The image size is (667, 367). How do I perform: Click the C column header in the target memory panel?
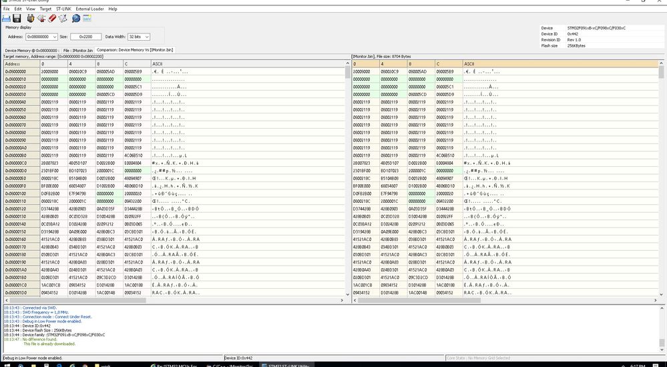coord(137,64)
